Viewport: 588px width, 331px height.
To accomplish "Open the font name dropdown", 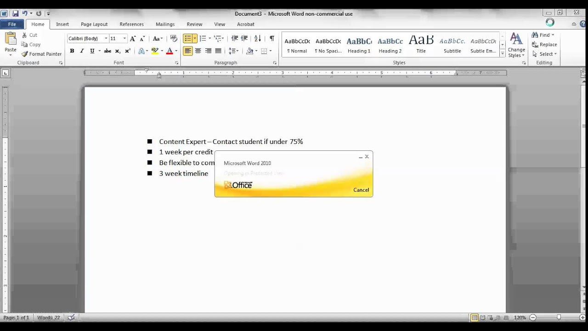I will (106, 39).
